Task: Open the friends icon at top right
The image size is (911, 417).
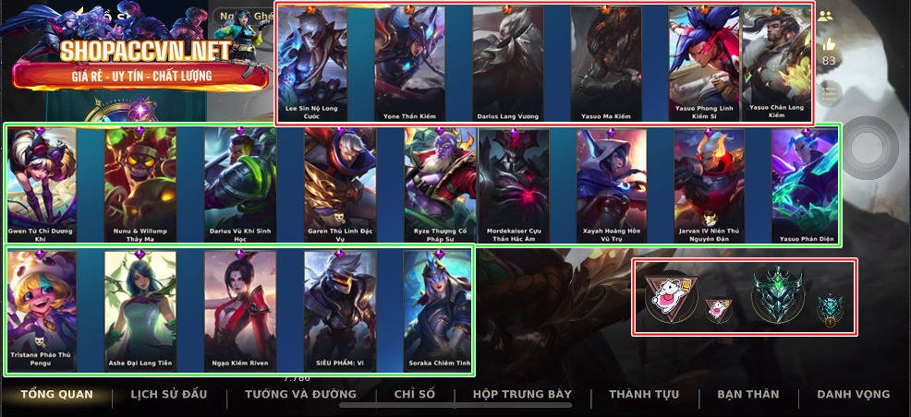Action: [x=825, y=17]
